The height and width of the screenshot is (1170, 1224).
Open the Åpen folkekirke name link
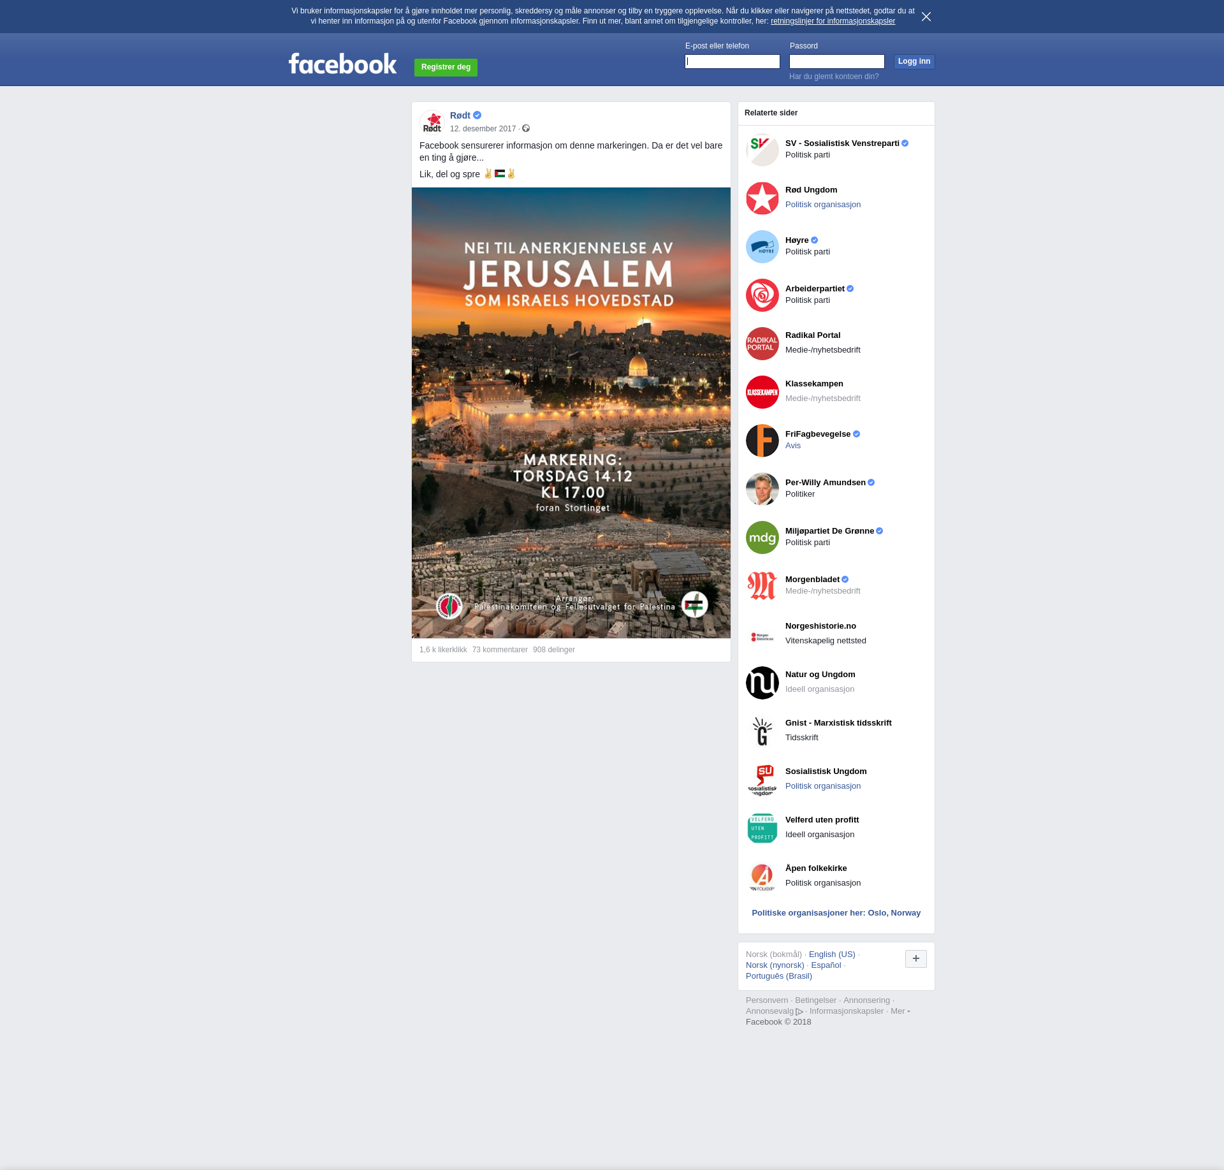[816, 868]
